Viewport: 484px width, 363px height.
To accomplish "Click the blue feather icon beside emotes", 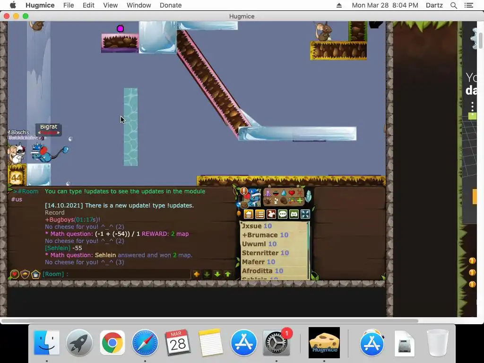I will pos(308,196).
